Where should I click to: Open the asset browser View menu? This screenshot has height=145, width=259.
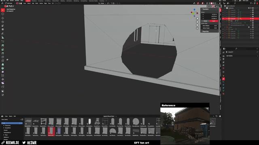coord(6,116)
